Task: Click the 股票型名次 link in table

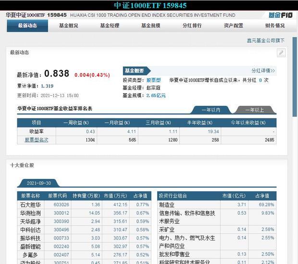Action: [37, 140]
